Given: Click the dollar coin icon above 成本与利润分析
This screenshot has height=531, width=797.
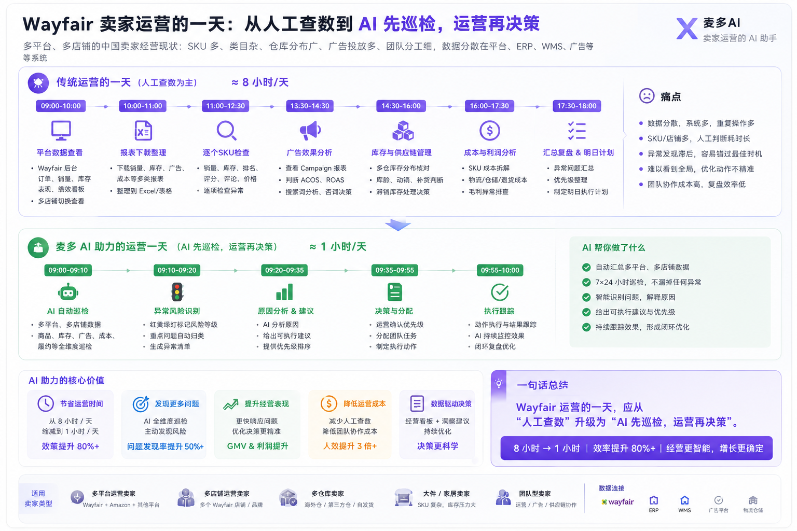Looking at the screenshot, I should click(x=489, y=130).
